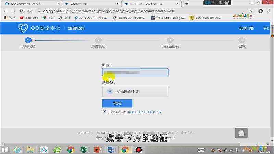
Task: Launch Internet Explorer from the taskbar
Action: [x=17, y=150]
